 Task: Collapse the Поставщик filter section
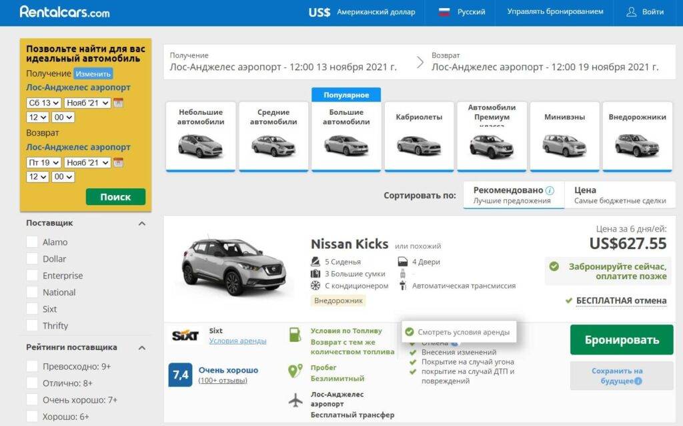(141, 223)
